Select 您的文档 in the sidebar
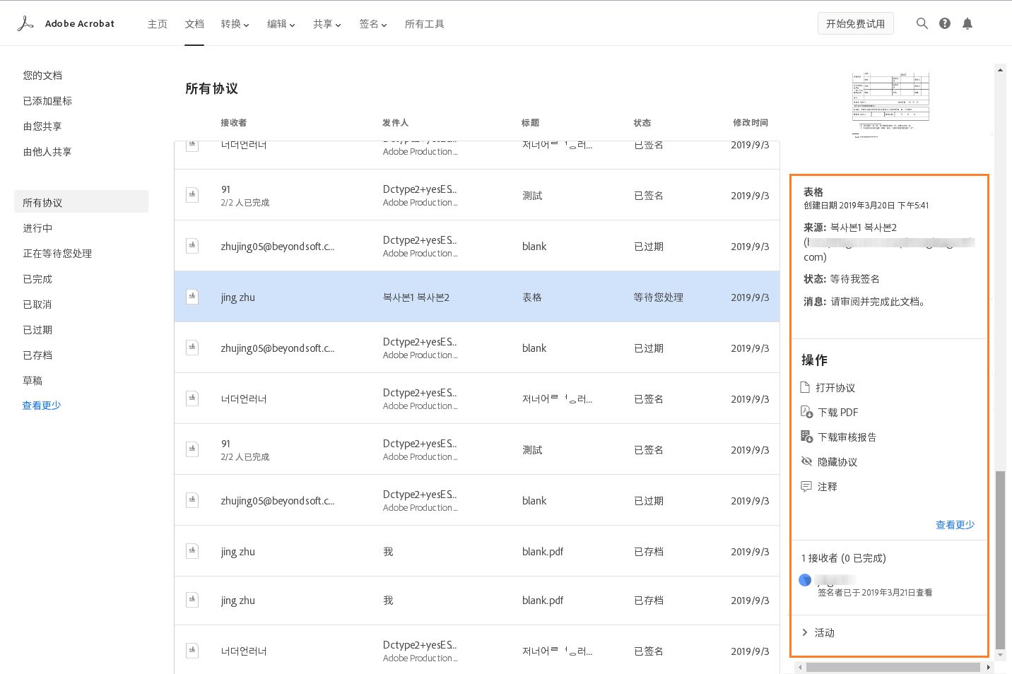The width and height of the screenshot is (1012, 674). pos(42,75)
